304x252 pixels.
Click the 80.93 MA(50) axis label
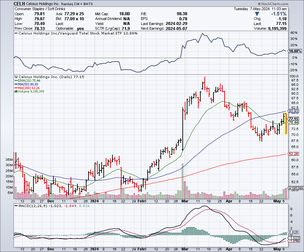tap(293, 111)
